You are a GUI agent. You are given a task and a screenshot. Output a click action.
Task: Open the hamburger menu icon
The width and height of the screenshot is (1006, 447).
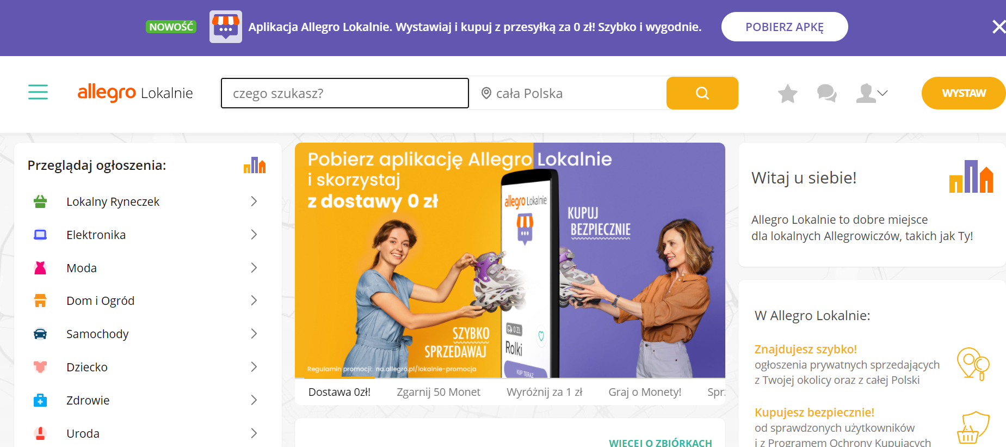tap(38, 93)
